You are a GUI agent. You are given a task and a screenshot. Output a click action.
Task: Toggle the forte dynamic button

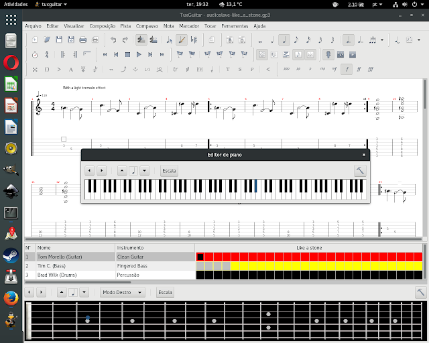pos(347,70)
